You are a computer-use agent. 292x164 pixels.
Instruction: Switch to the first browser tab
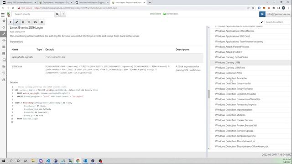point(19,3)
